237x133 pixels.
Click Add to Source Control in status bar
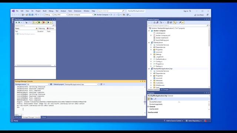pyautogui.click(x=173, y=121)
